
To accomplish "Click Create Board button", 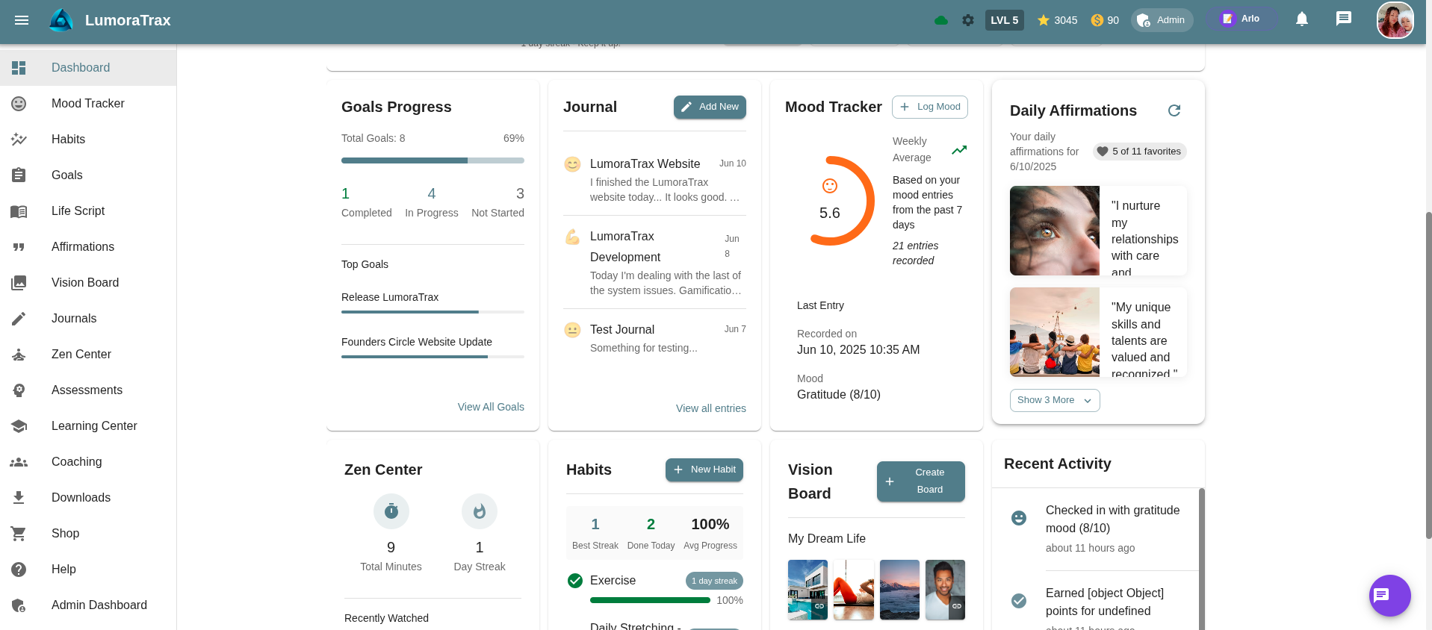I will [921, 481].
